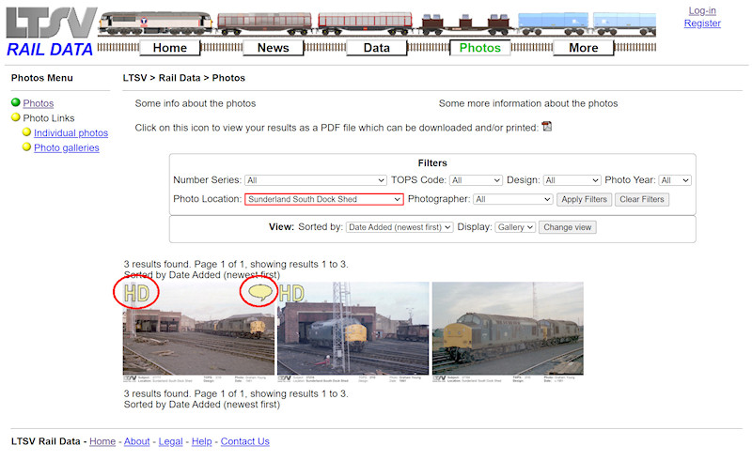Click the speech bubble comment icon
This screenshot has width=752, height=461.
[260, 292]
